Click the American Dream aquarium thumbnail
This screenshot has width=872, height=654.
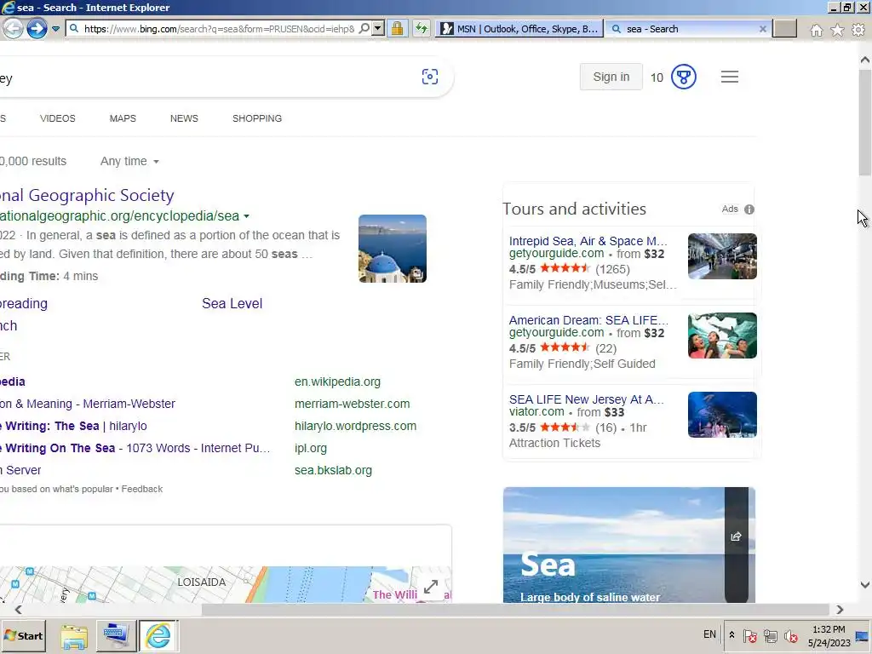(722, 336)
